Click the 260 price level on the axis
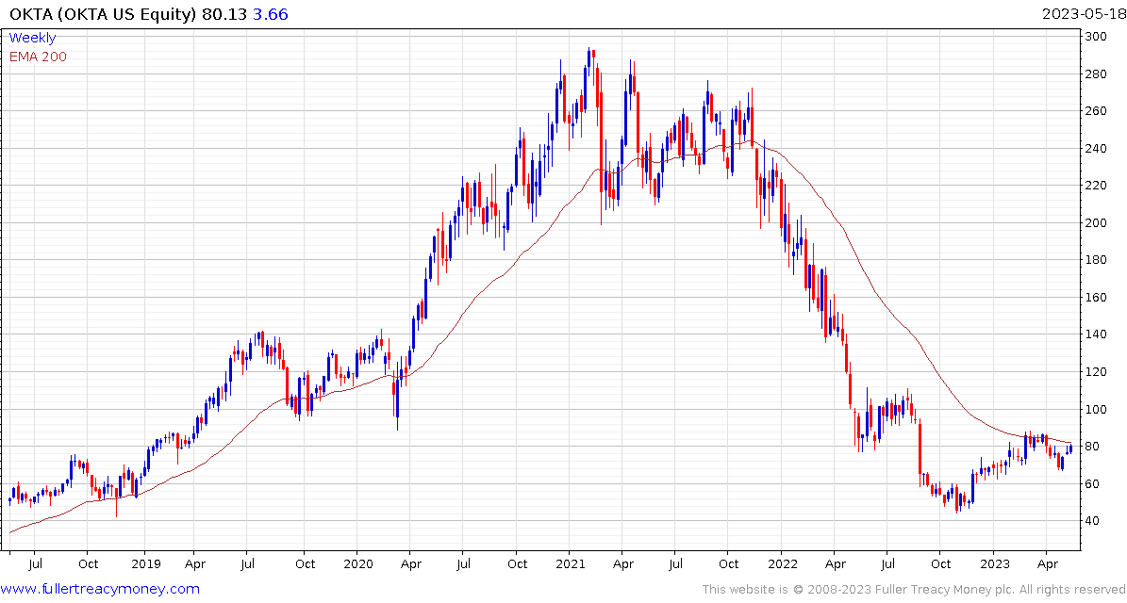 [x=1096, y=111]
